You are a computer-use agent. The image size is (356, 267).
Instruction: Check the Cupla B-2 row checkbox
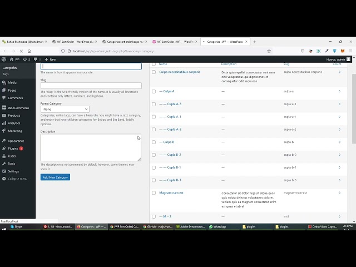(x=154, y=155)
